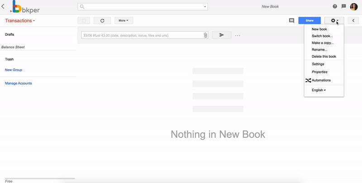Choose Delete this book menu item
This screenshot has height=183, width=362.
[324, 56]
